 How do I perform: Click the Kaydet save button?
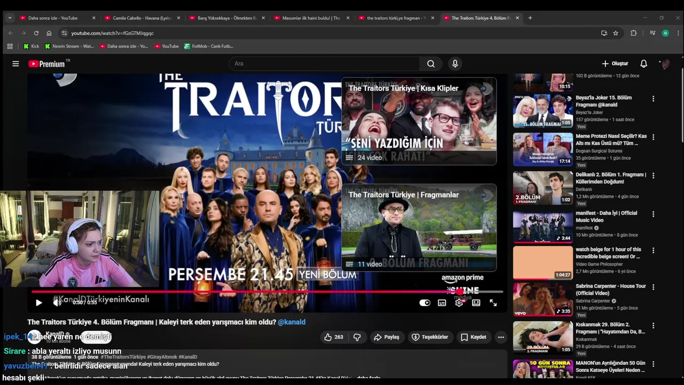click(x=473, y=337)
